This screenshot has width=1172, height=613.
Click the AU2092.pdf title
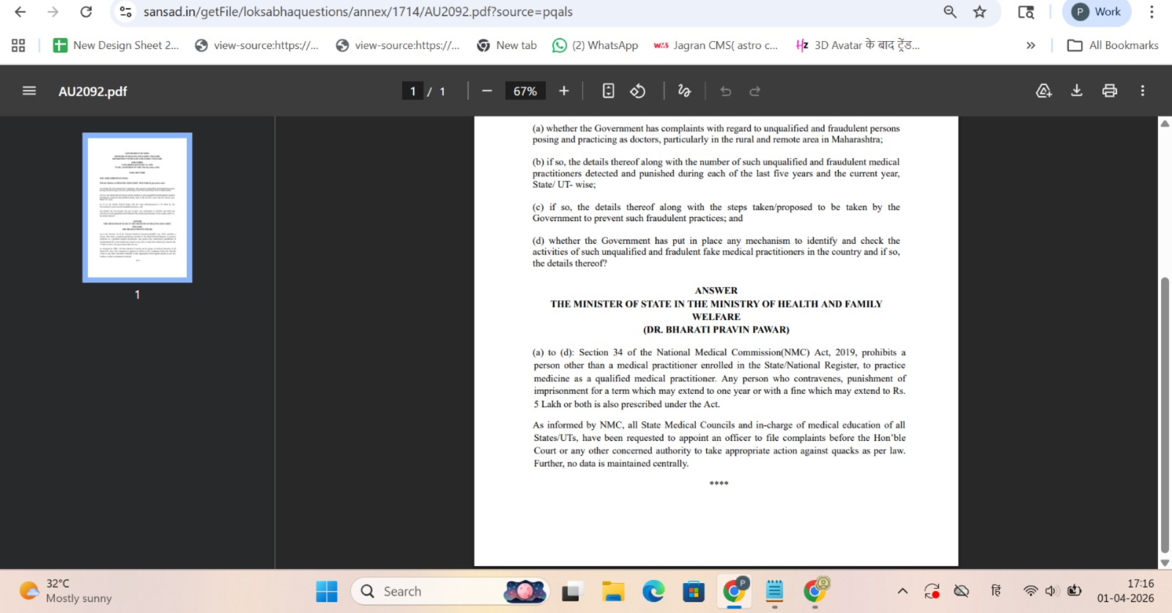click(x=93, y=92)
